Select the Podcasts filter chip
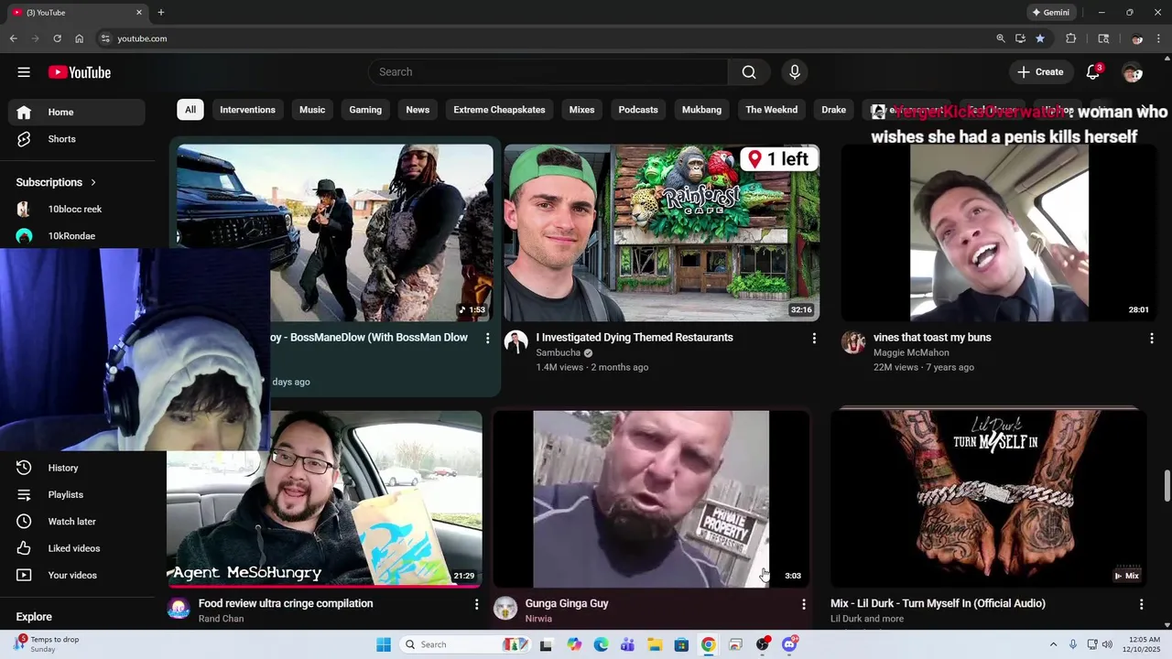The image size is (1172, 659). 638,110
